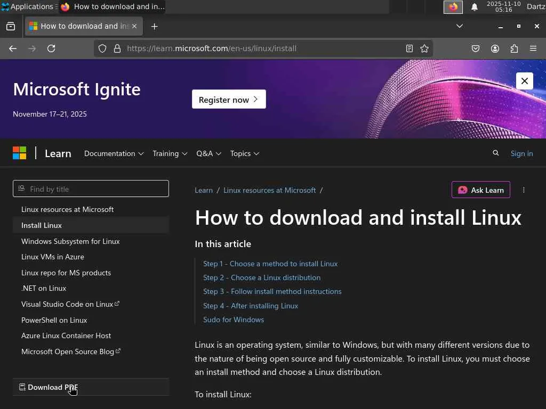The image size is (546, 409).
Task: Toggle reader view in the address bar
Action: pos(409,48)
